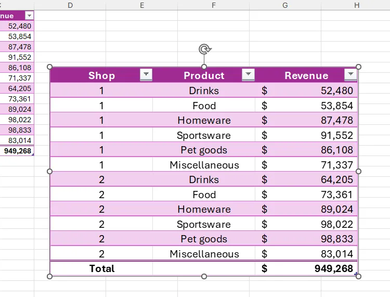The width and height of the screenshot is (390, 297).
Task: Open the Product column filter dropdown
Action: point(248,75)
